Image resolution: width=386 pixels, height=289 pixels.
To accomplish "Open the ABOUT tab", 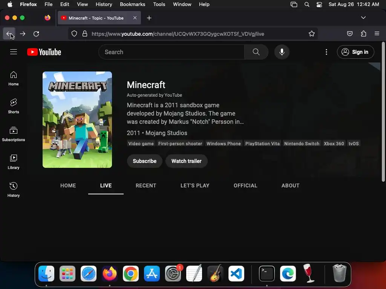I will (291, 186).
